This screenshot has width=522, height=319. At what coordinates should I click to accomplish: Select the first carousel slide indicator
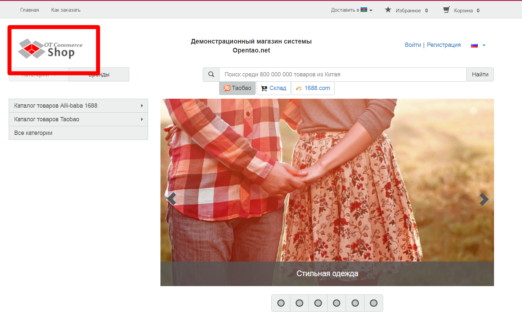pos(281,303)
